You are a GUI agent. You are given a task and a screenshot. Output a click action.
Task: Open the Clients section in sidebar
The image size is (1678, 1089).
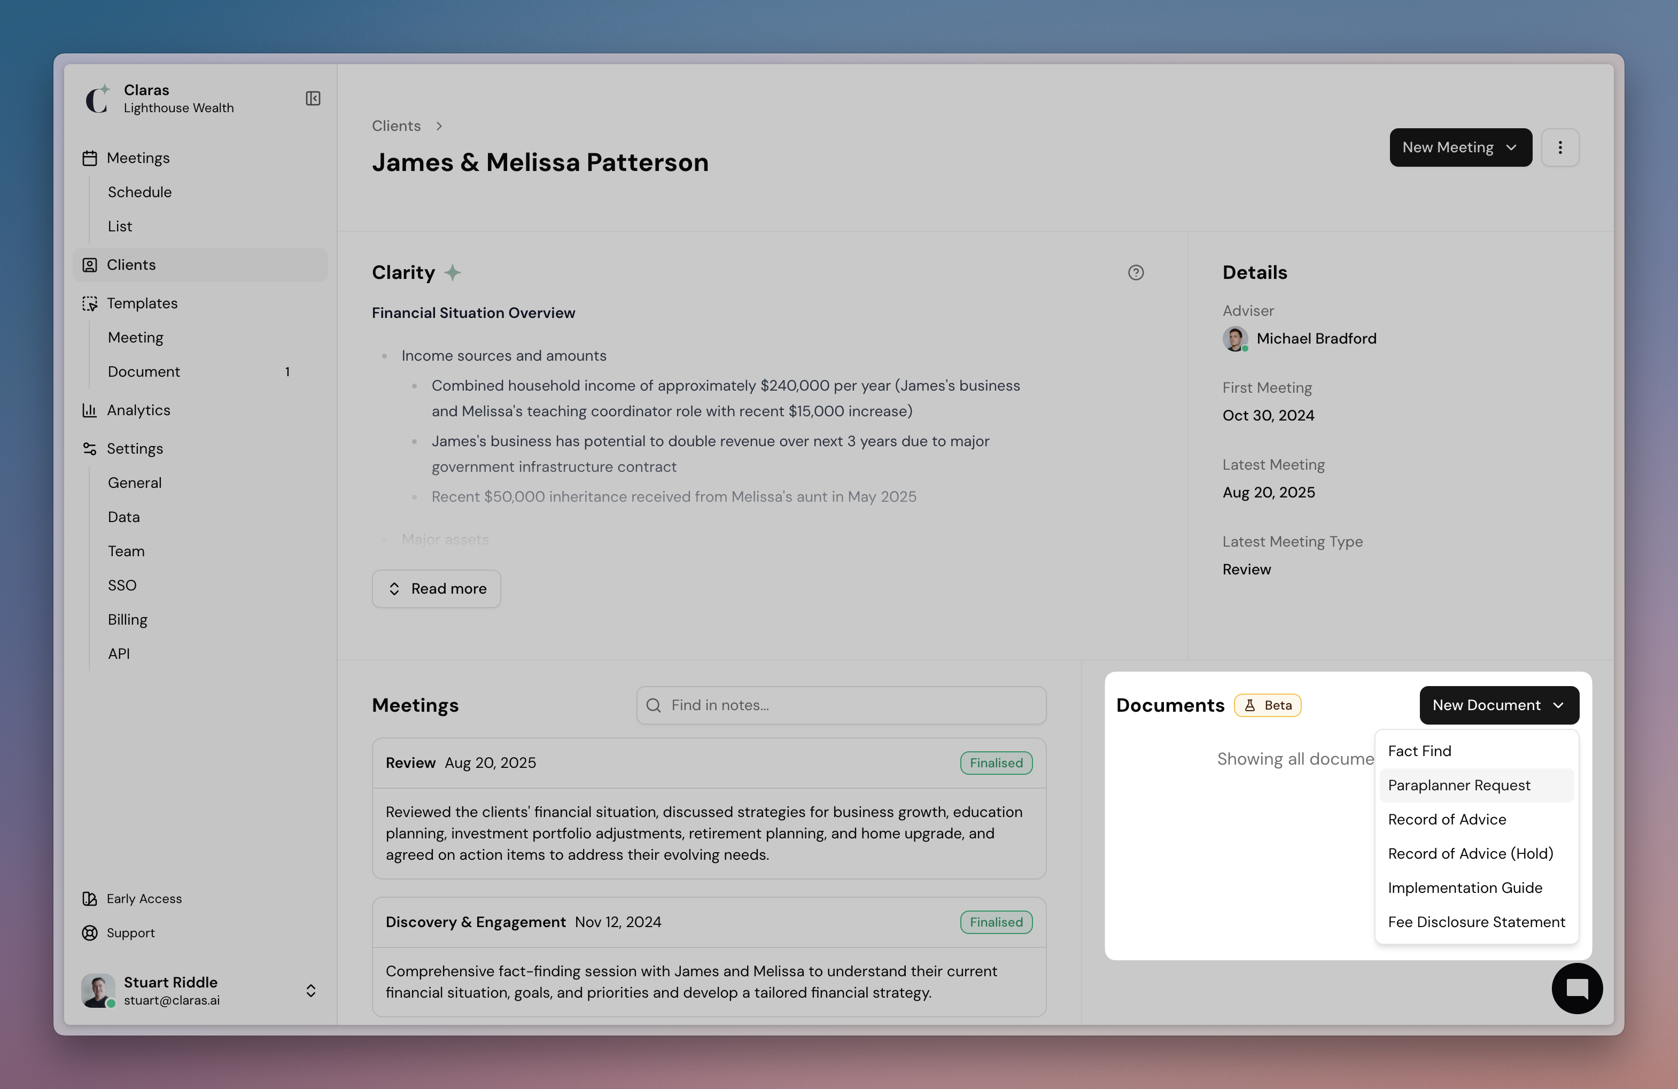click(x=200, y=265)
